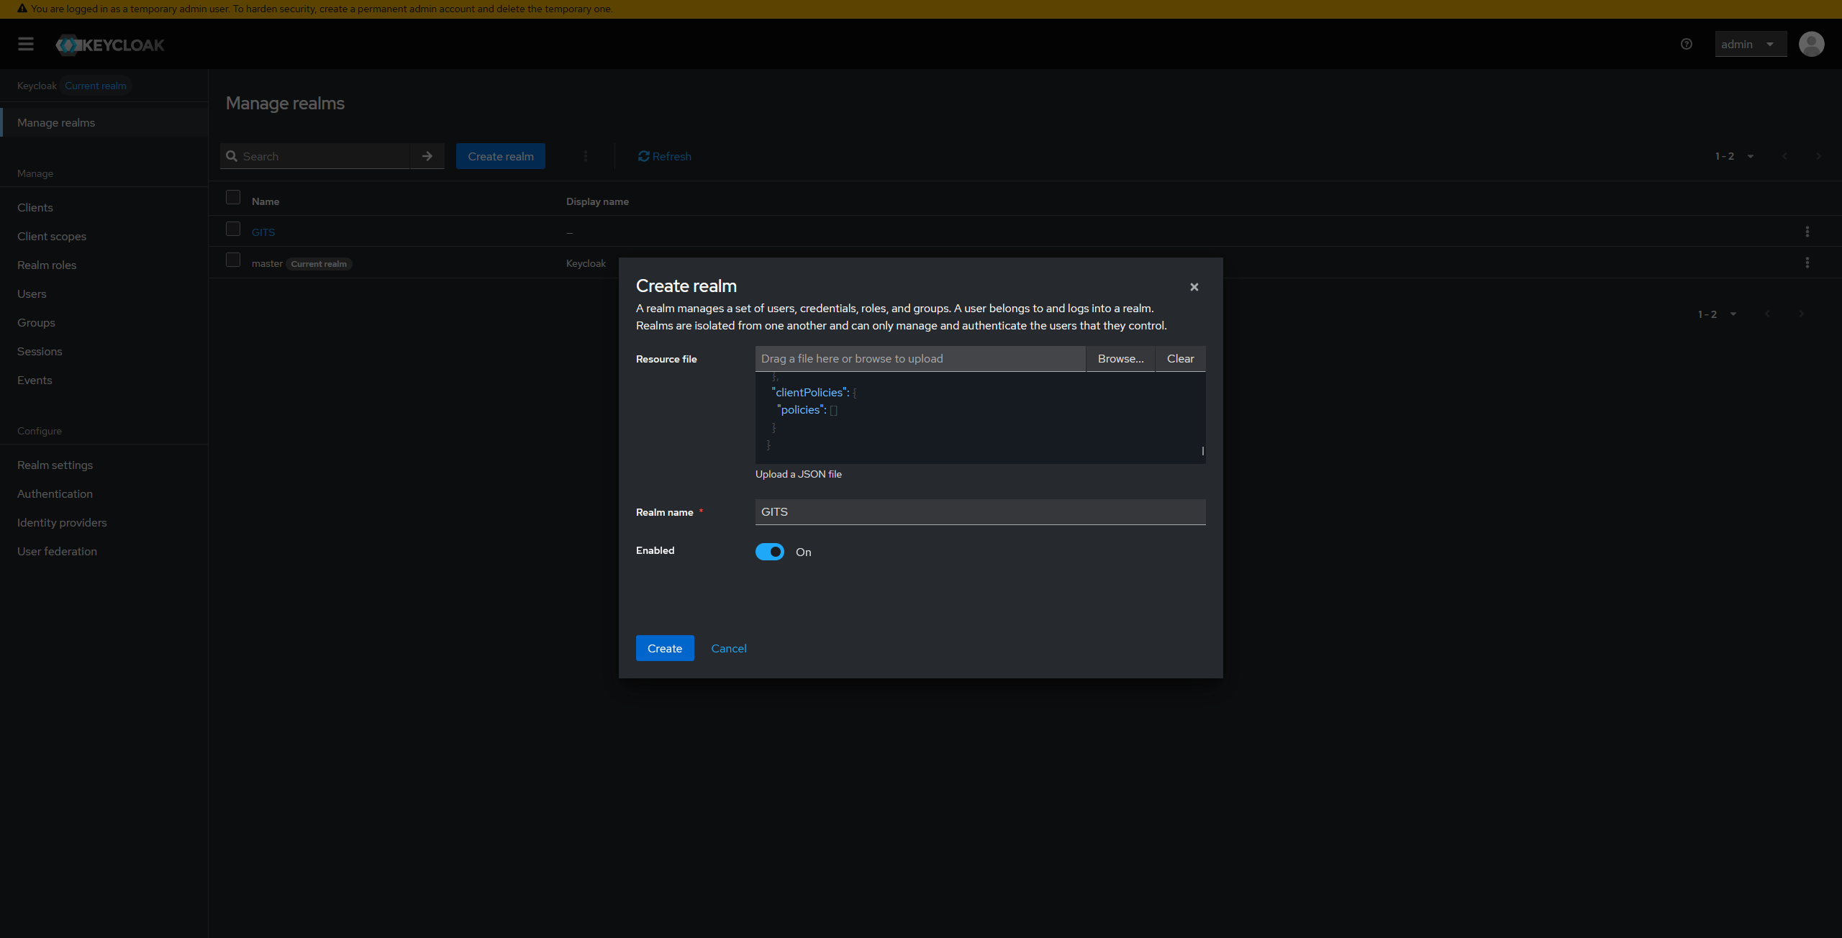This screenshot has height=938, width=1842.
Task: Open the hamburger navigation menu
Action: [x=26, y=44]
